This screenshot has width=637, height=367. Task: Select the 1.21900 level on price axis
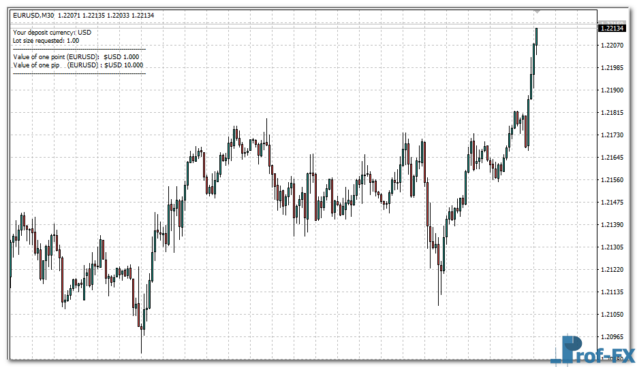(x=612, y=90)
